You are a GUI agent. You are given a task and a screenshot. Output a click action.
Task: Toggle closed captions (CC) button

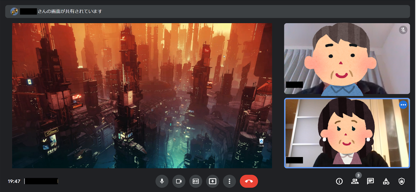196,181
